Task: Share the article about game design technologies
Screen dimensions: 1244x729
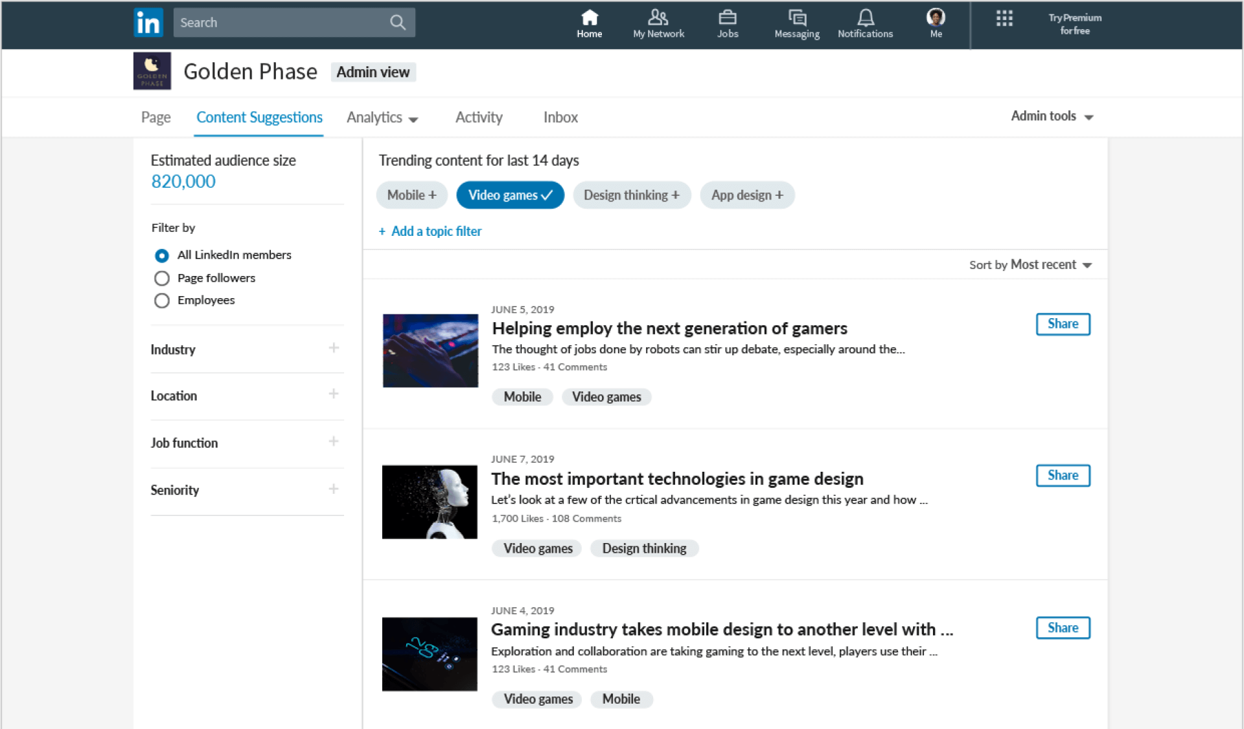Action: 1063,475
